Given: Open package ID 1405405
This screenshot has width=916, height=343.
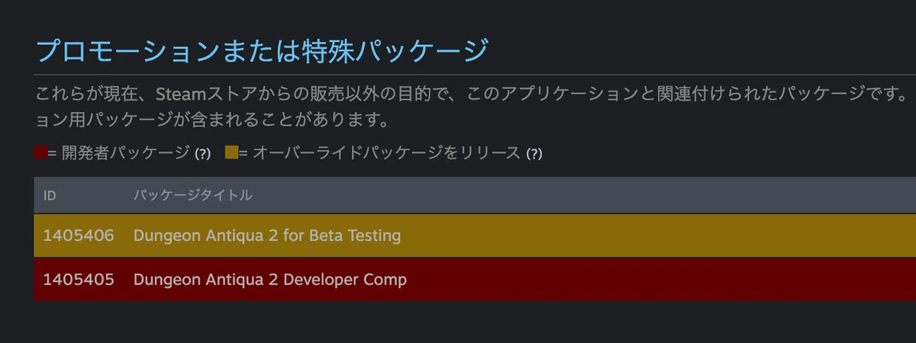Looking at the screenshot, I should point(79,280).
